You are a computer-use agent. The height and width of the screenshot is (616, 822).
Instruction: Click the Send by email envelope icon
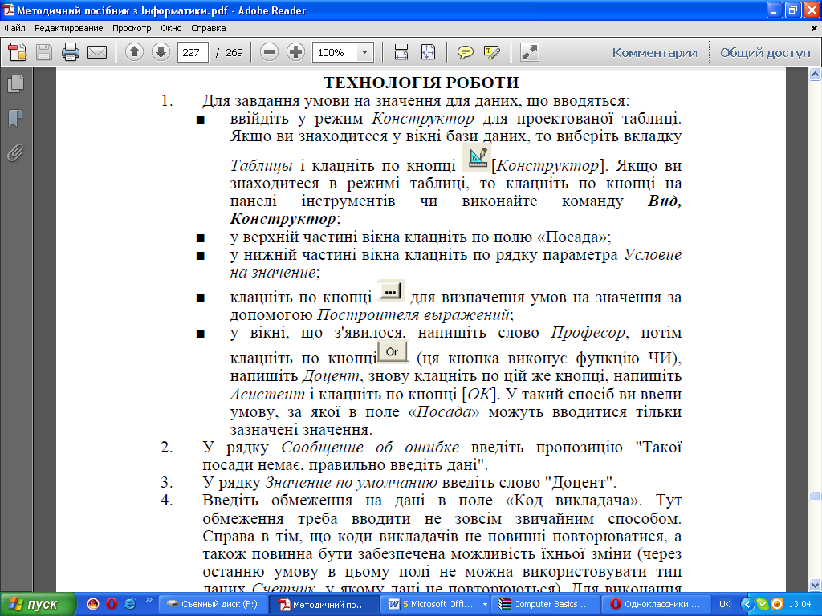coord(97,52)
